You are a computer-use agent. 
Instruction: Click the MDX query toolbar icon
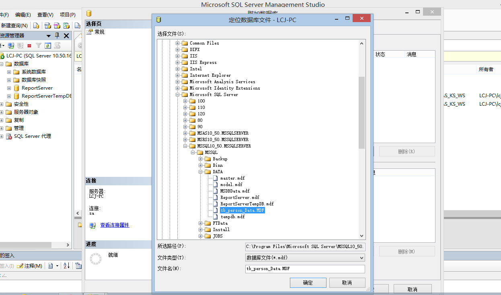coord(47,25)
